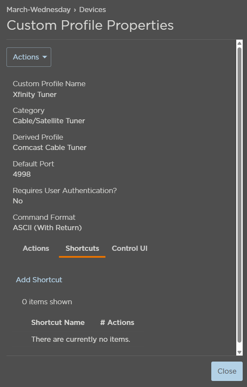Select the Shortcuts tab
247x387 pixels.
pyautogui.click(x=82, y=248)
